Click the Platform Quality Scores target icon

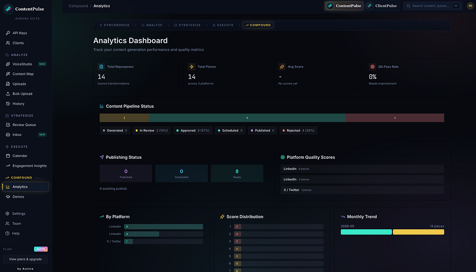(x=283, y=157)
